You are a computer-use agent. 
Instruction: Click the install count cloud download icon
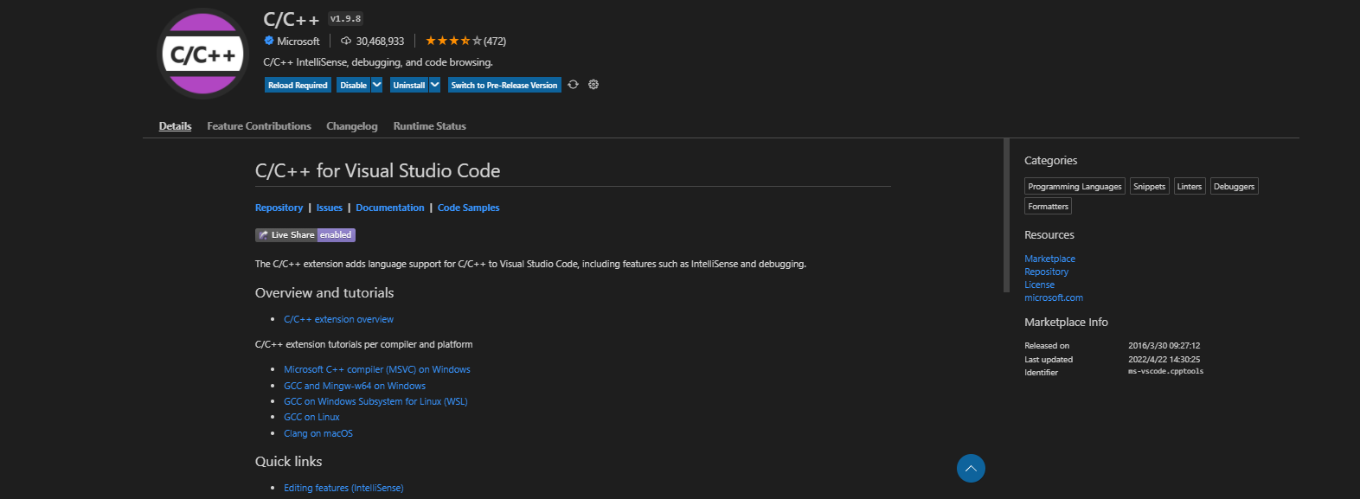point(346,41)
